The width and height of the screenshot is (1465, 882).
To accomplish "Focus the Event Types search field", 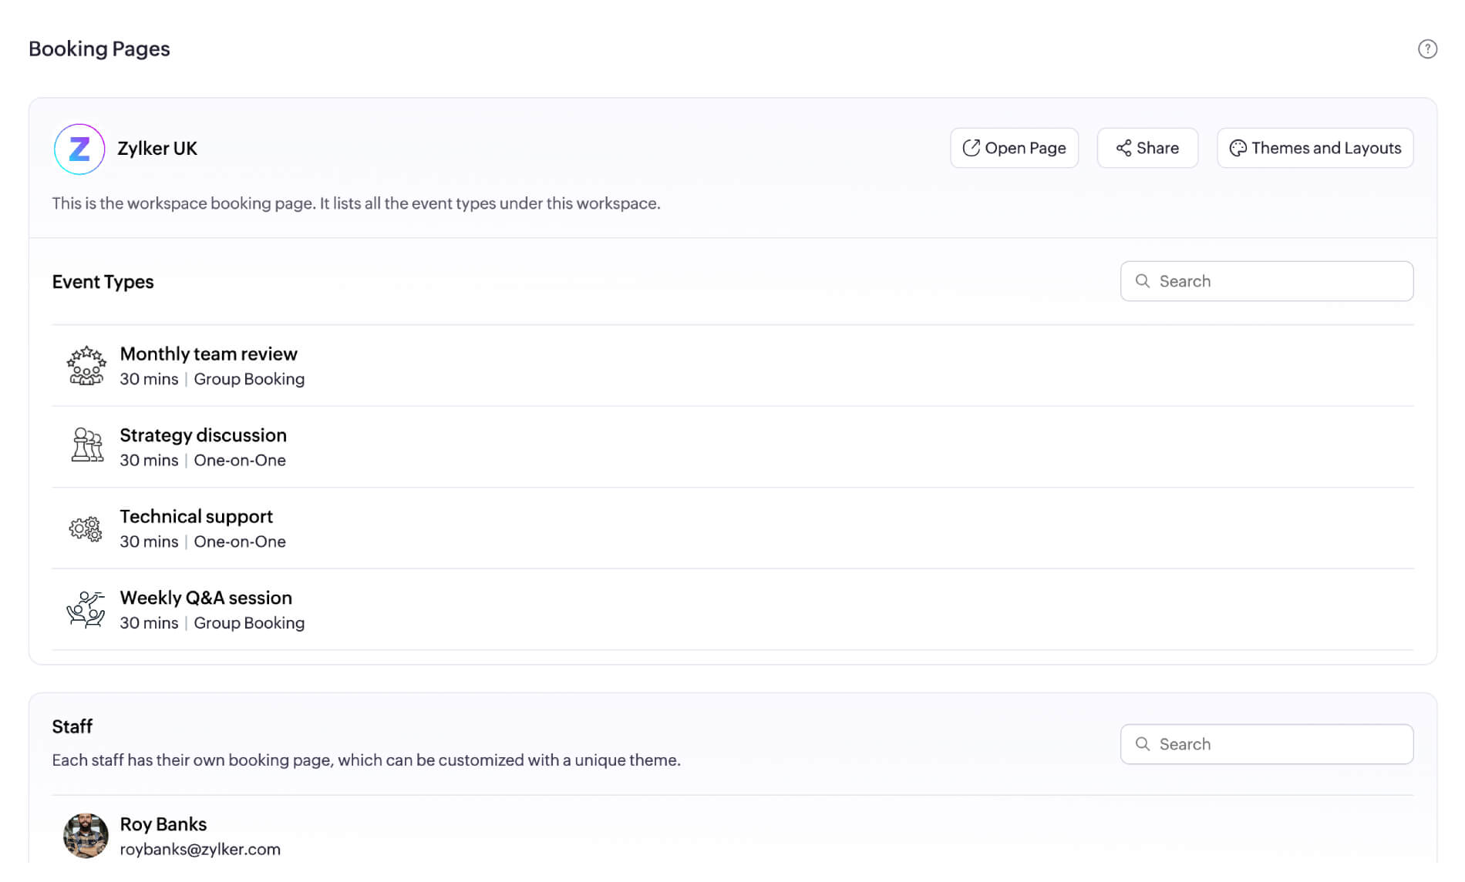I will [1266, 281].
